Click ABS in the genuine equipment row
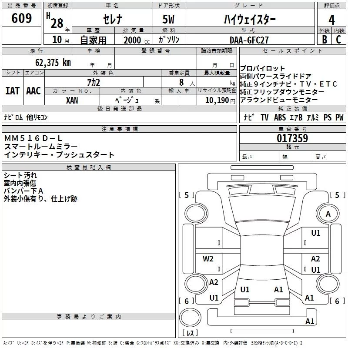Image resolution: width=348 pixels, height=348 pixels. [280, 117]
